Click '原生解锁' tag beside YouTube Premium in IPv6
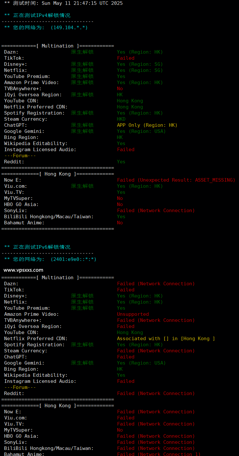 point(82,308)
